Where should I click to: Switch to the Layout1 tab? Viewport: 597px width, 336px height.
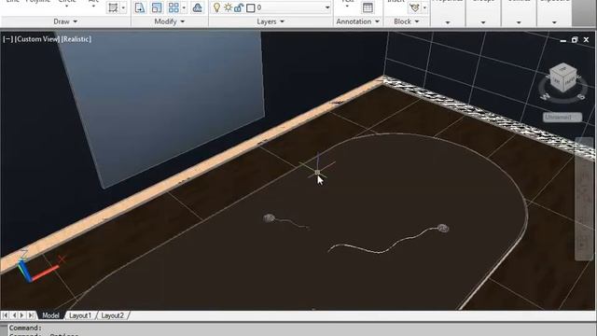click(80, 315)
